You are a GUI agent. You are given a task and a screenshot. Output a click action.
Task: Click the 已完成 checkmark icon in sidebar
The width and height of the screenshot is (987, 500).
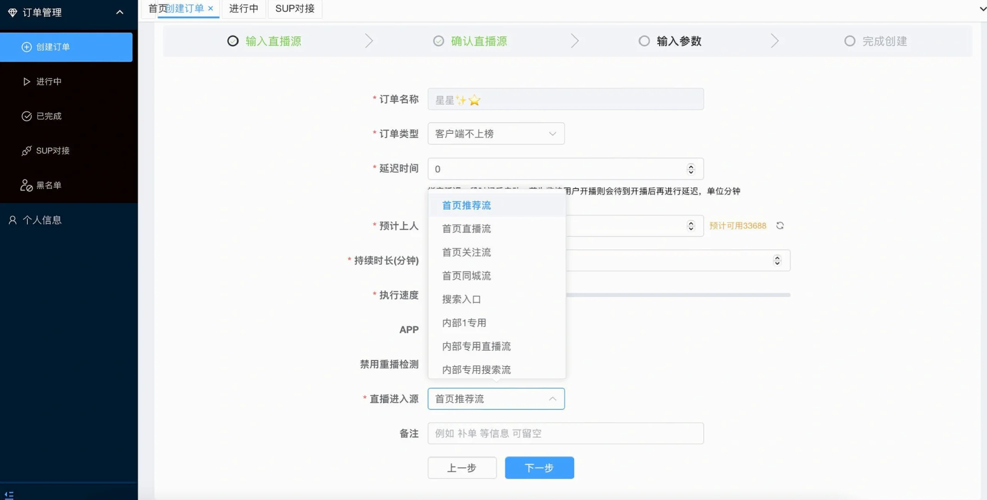point(26,116)
